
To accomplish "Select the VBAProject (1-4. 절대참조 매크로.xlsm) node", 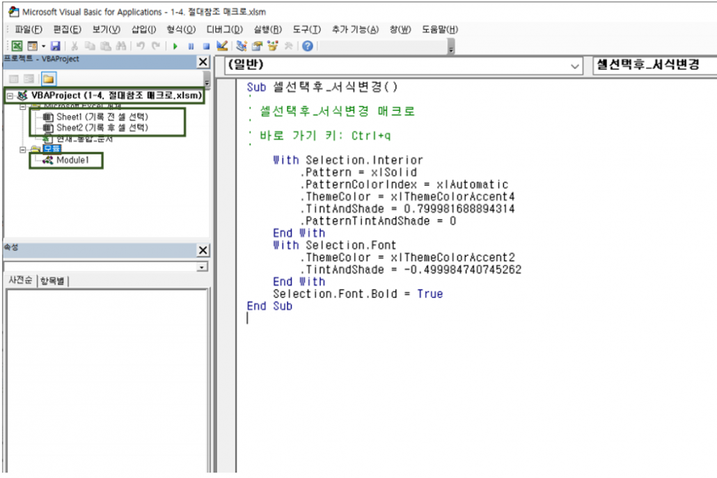I will (116, 95).
